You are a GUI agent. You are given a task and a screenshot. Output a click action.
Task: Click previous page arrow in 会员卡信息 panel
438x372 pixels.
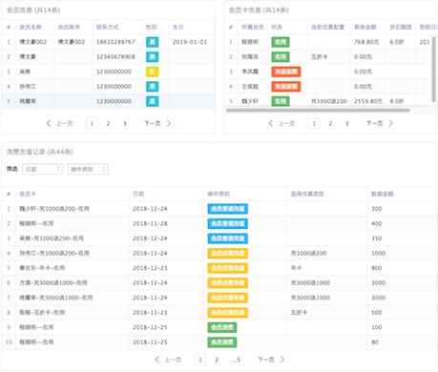click(271, 123)
